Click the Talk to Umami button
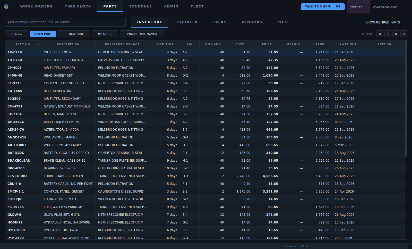412x249 pixels. point(323,7)
